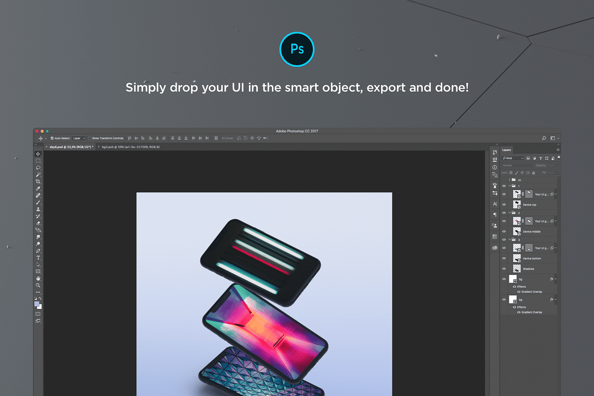This screenshot has height=396, width=594.
Task: Filter layers by type (T) icon
Action: tap(541, 158)
